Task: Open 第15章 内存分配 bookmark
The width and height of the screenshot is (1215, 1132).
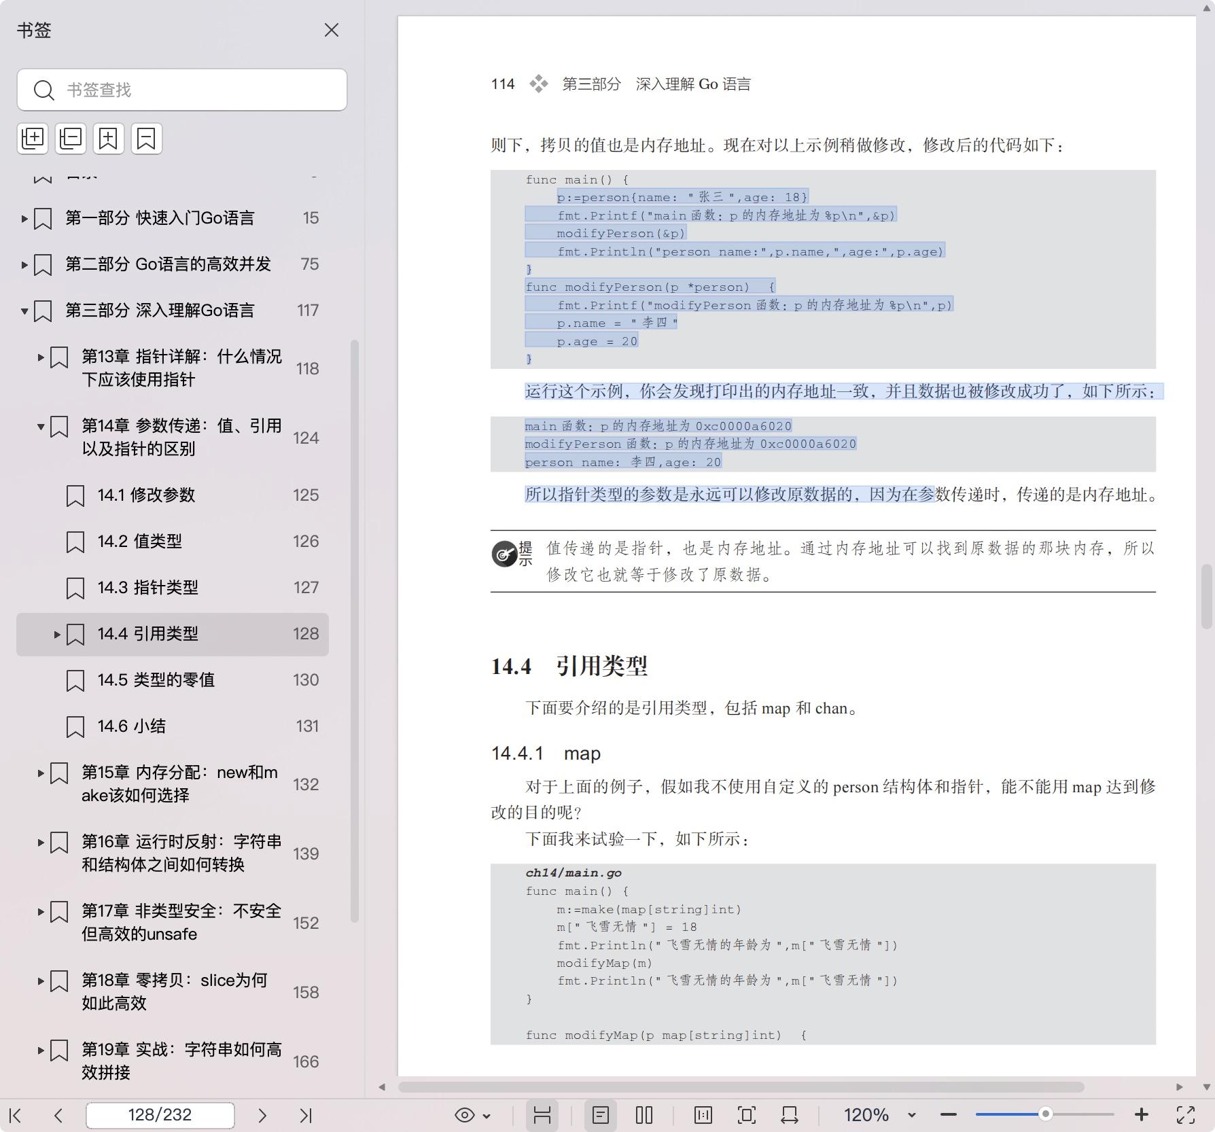Action: tap(180, 784)
